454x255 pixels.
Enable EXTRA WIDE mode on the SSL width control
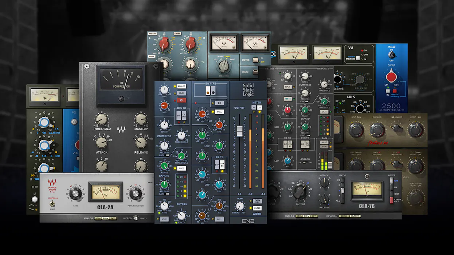click(257, 201)
